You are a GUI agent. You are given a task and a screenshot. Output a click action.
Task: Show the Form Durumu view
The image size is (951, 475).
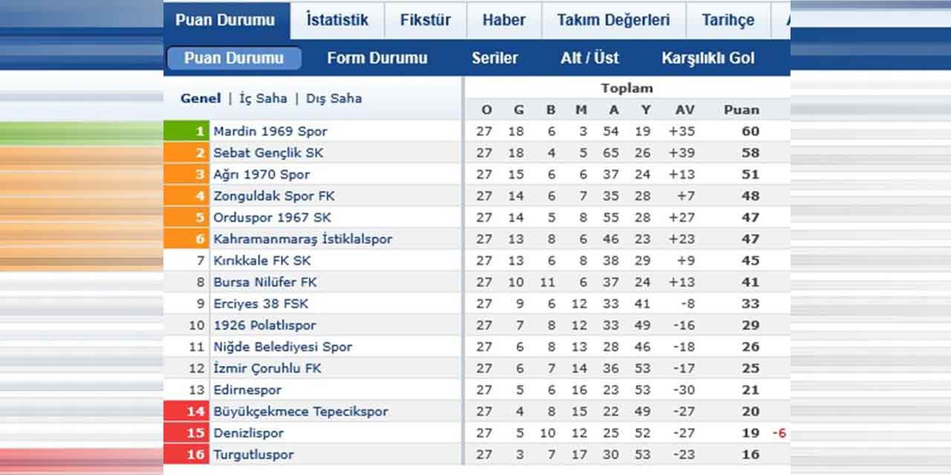(x=377, y=58)
